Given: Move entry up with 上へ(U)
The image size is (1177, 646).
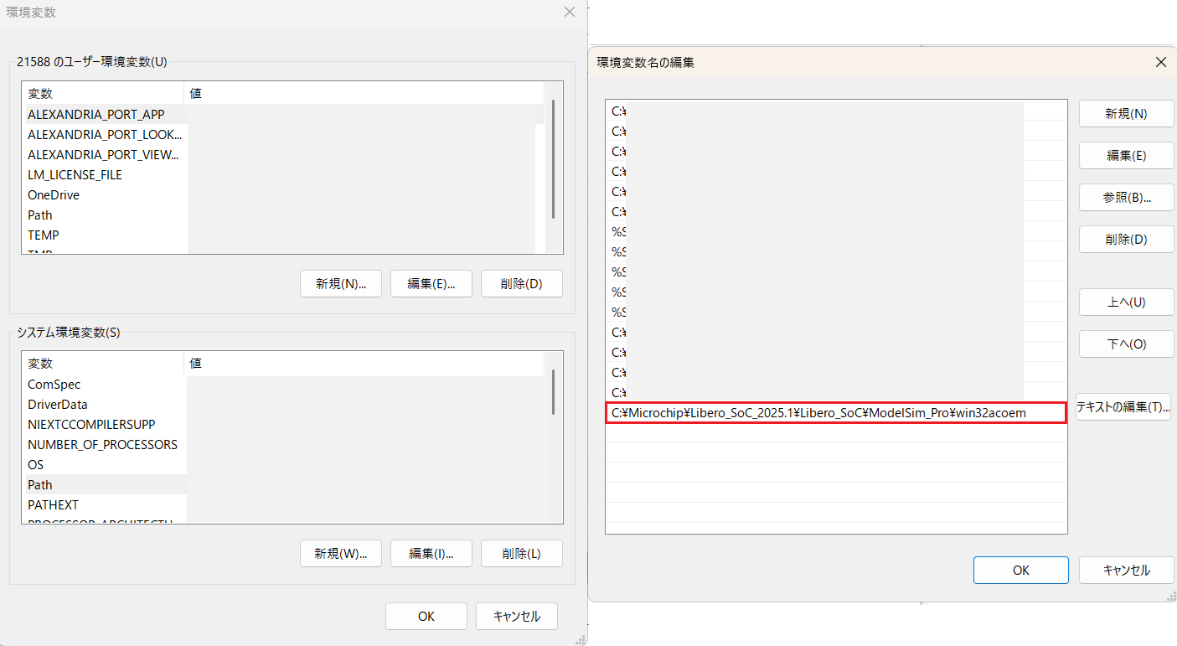Looking at the screenshot, I should click(1126, 302).
